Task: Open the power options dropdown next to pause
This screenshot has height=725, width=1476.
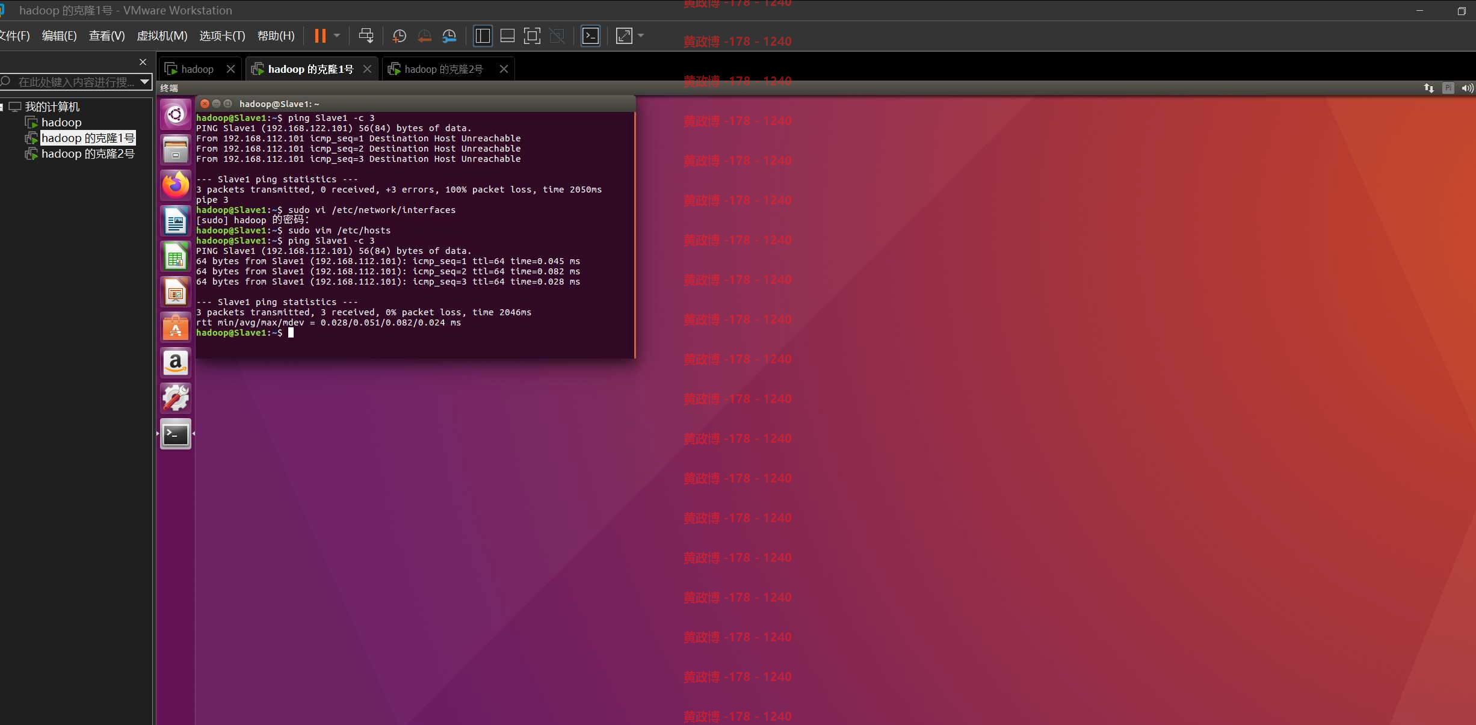Action: [337, 36]
